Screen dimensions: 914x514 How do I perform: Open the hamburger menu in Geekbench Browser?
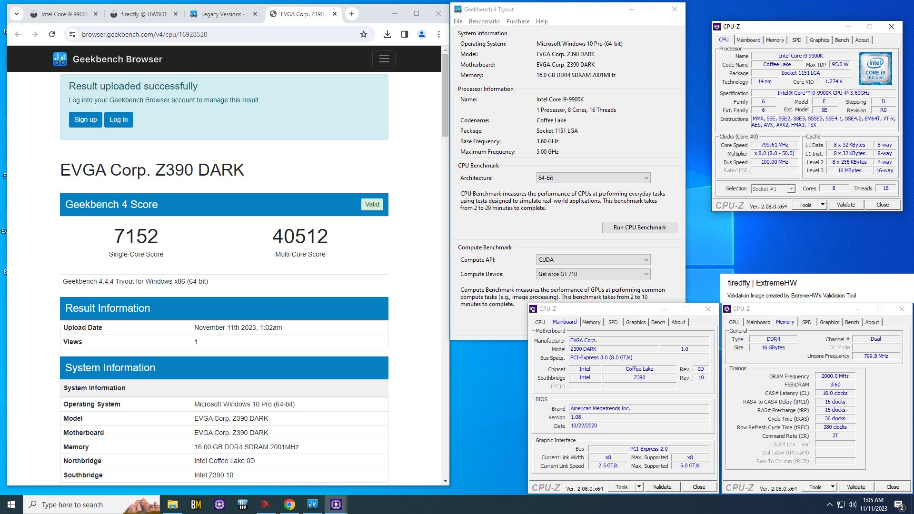click(384, 59)
